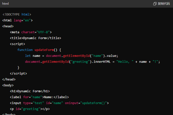Viewport: 173px width, 115px height.
Task: Click the opening <script> tag
Action: (17, 44)
